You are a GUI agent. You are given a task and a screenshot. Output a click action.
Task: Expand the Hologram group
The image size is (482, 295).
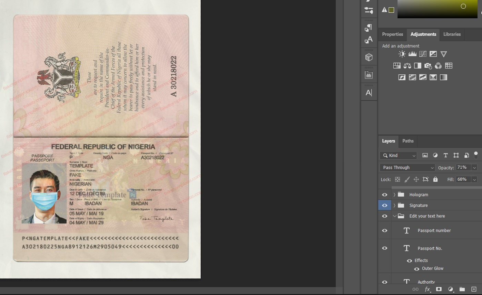click(x=394, y=194)
